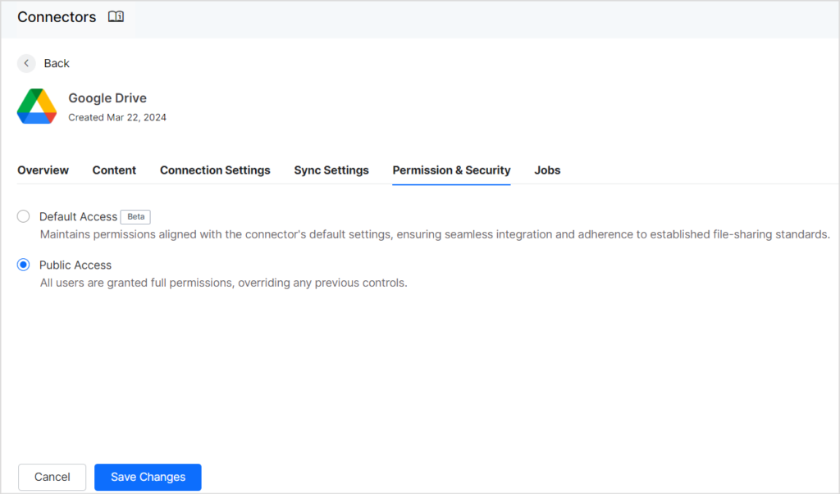
Task: Click the Google Drive connector title
Action: [x=107, y=97]
